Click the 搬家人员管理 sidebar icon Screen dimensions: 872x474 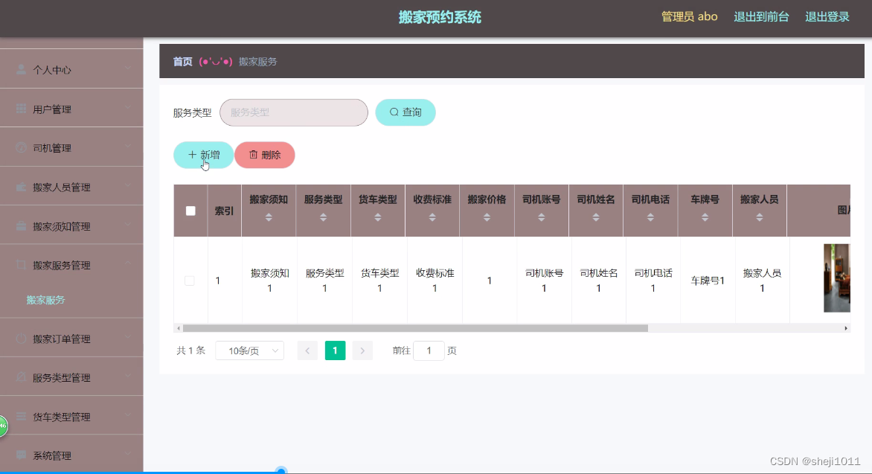coord(20,186)
